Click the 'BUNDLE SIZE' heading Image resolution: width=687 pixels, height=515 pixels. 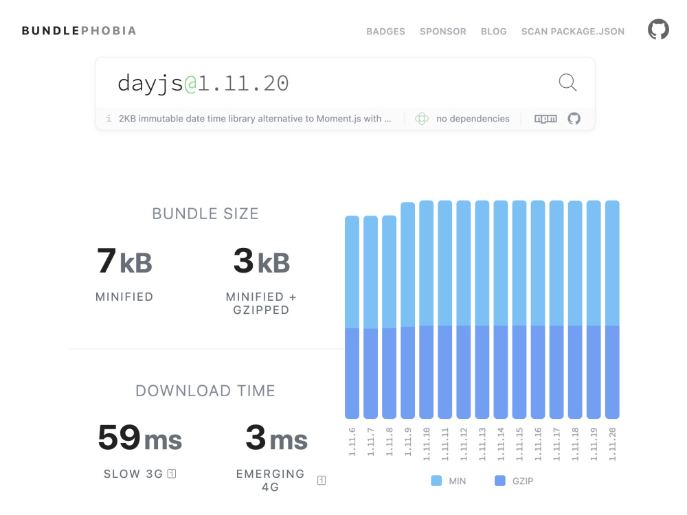(x=205, y=214)
